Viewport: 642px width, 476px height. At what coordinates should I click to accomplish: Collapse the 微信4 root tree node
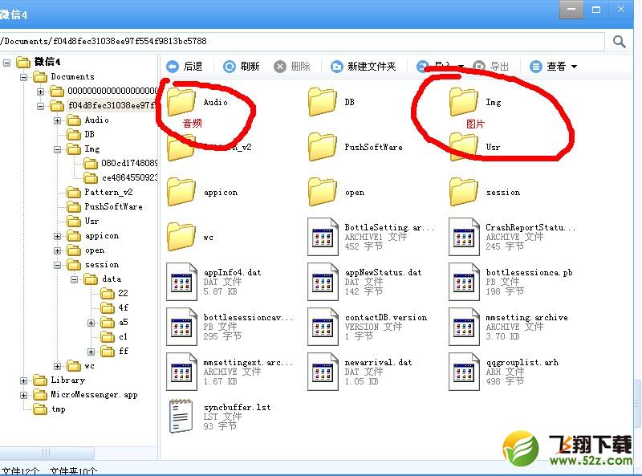(6, 63)
